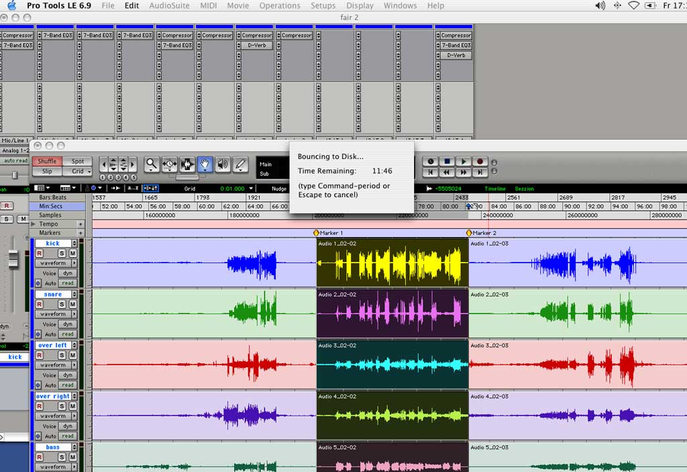Viewport: 687px width, 472px height.
Task: Adjust the pan slider below auto read
Action: [15, 175]
